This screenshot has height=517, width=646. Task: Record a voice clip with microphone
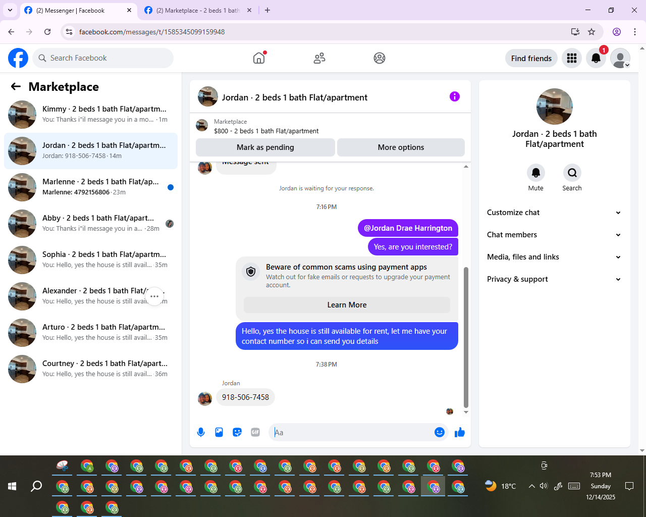201,432
